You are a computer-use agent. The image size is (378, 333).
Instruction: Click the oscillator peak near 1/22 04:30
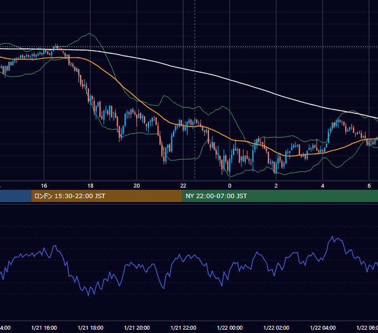[x=332, y=236]
